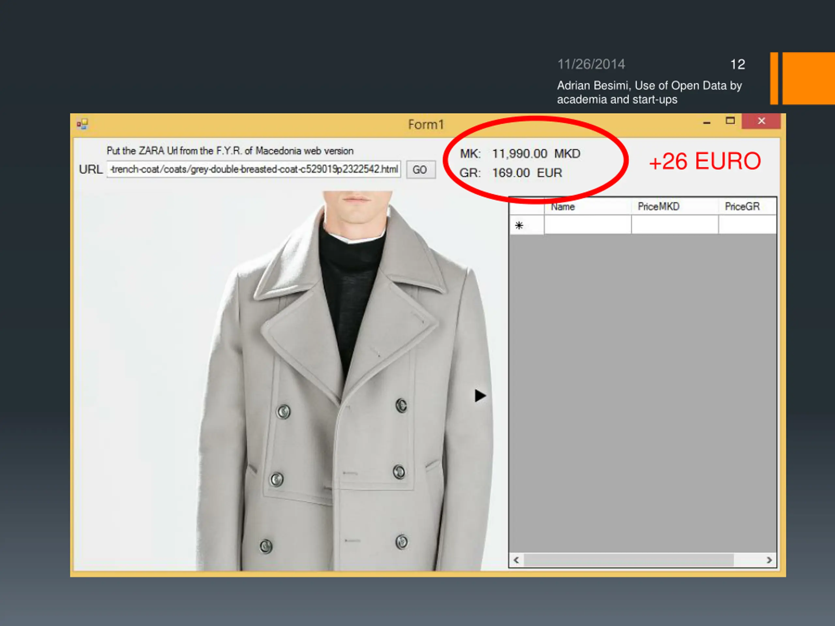Viewport: 835px width, 626px height.
Task: Minimize the Form1 window
Action: click(707, 122)
